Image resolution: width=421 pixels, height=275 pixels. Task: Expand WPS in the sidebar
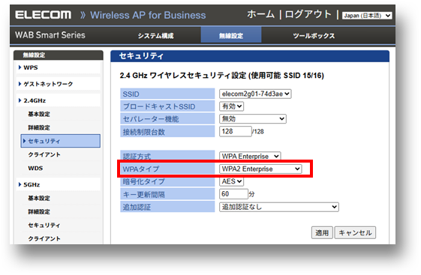[x=58, y=67]
